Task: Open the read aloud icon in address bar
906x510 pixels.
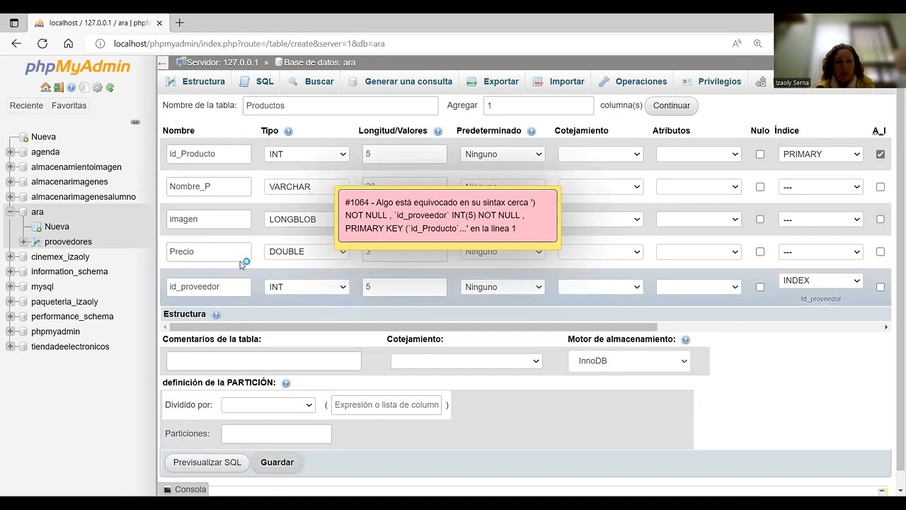Action: [x=737, y=43]
